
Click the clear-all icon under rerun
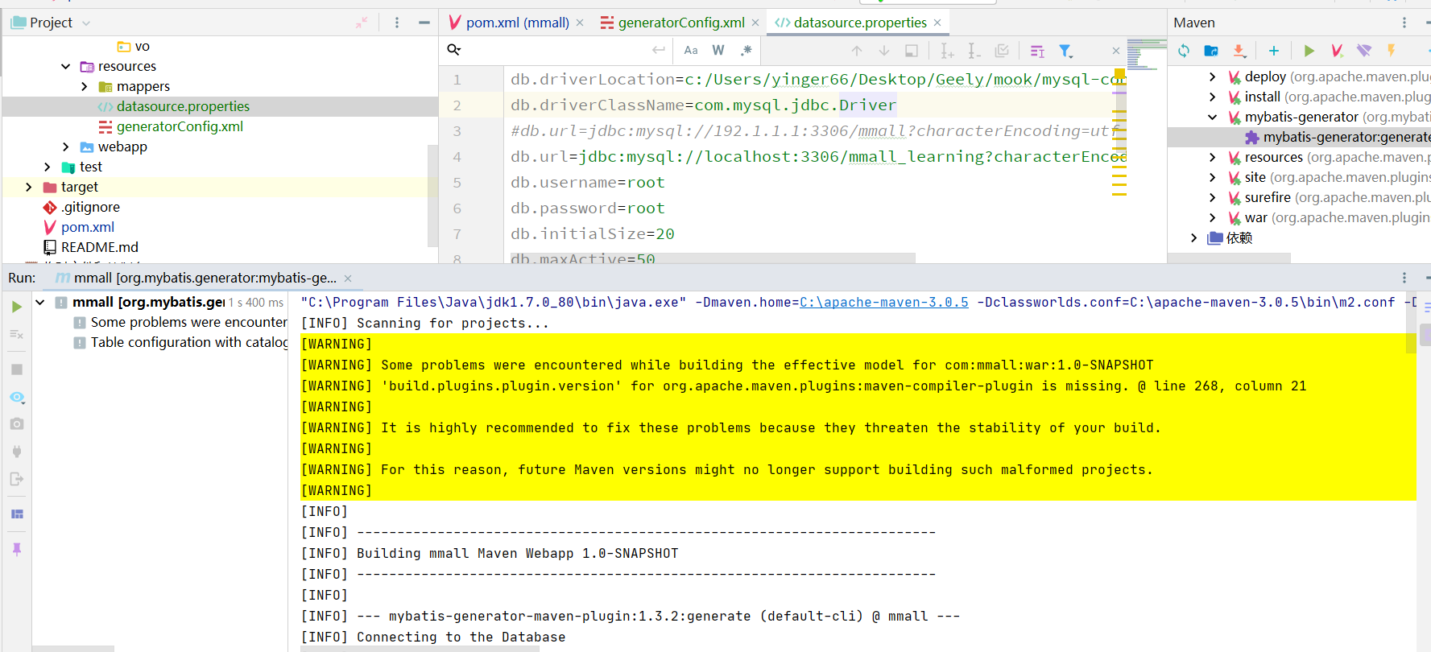(x=17, y=334)
